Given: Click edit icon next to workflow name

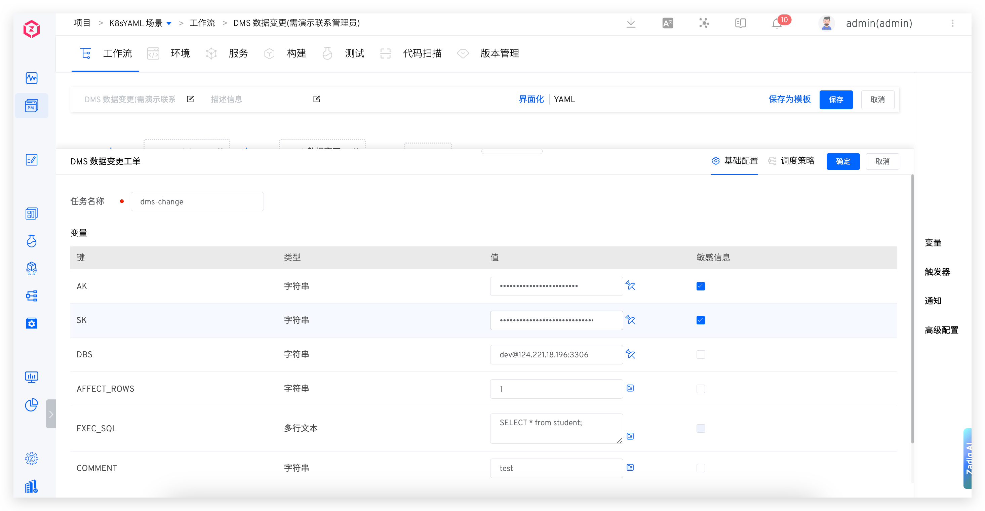Looking at the screenshot, I should pos(190,99).
